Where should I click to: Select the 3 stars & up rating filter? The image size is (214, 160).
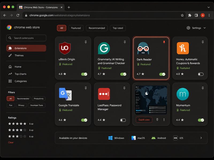21,136
